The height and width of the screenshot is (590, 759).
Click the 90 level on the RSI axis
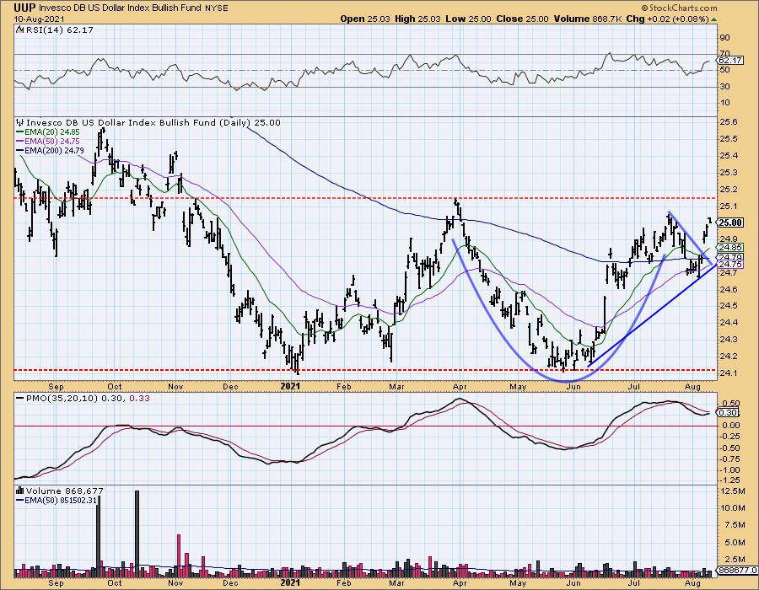(x=724, y=38)
